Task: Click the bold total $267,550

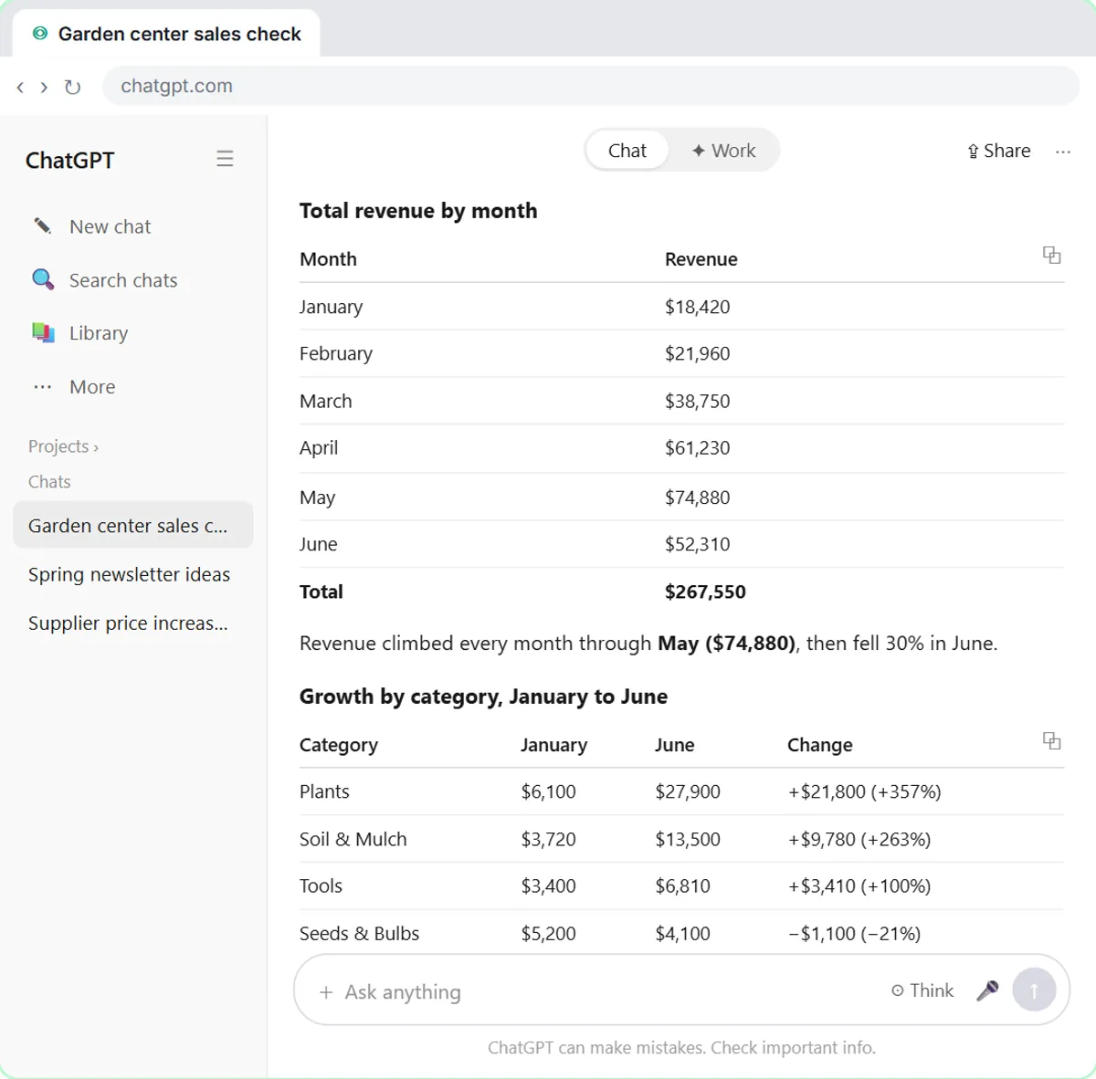Action: tap(705, 592)
